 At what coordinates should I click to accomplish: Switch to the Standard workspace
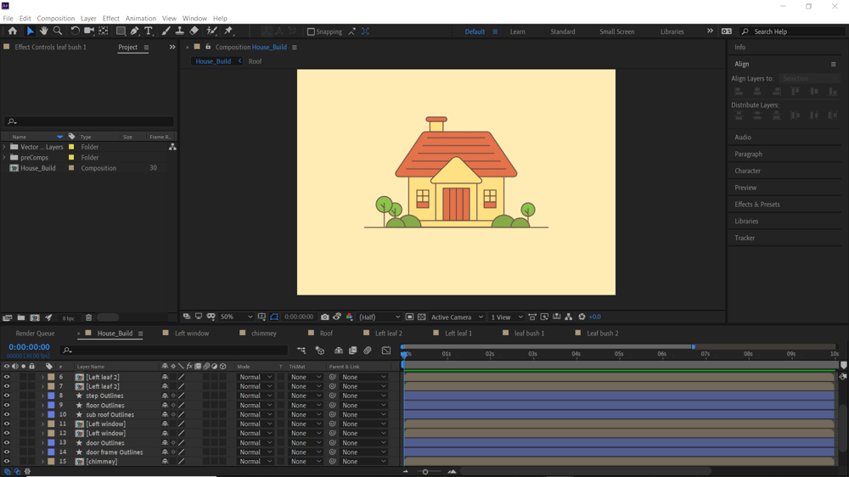pyautogui.click(x=563, y=31)
